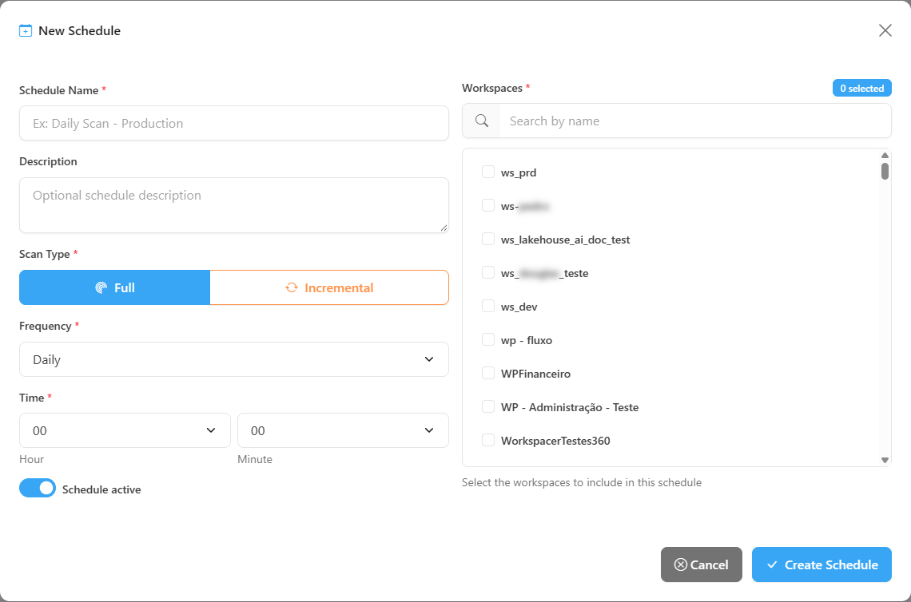Click the wp - fluxo workspace name

(x=527, y=340)
